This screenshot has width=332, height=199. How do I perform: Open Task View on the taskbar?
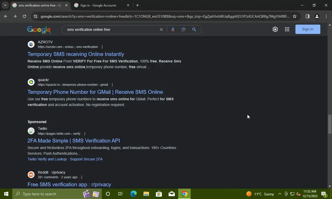(x=120, y=194)
